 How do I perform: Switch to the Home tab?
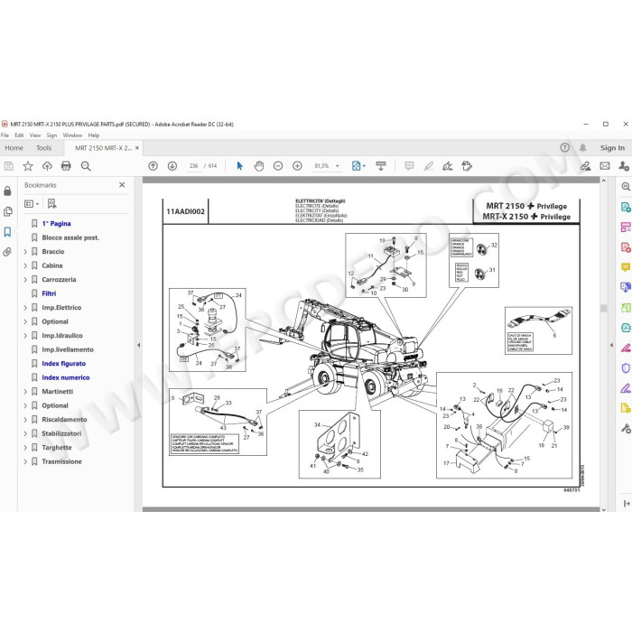click(x=14, y=148)
